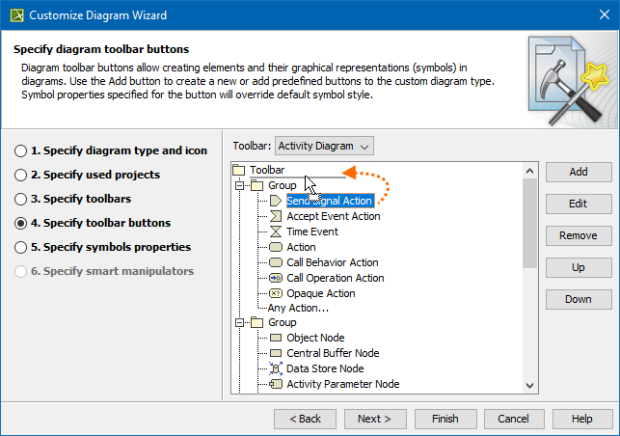Select the Time Event hourglass icon

(x=275, y=232)
